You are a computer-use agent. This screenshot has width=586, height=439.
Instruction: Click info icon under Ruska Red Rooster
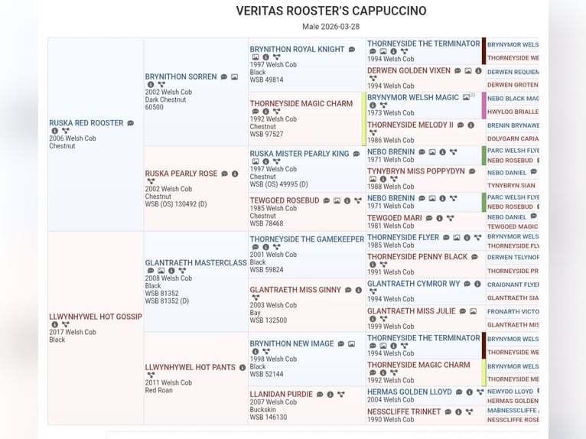(54, 131)
